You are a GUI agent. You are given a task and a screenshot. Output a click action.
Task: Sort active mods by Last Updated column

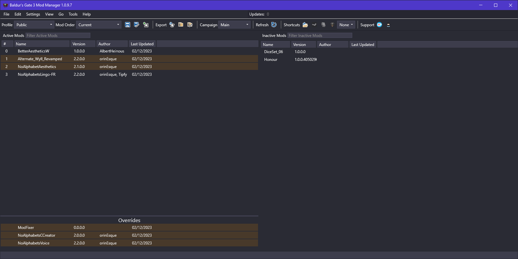[142, 44]
